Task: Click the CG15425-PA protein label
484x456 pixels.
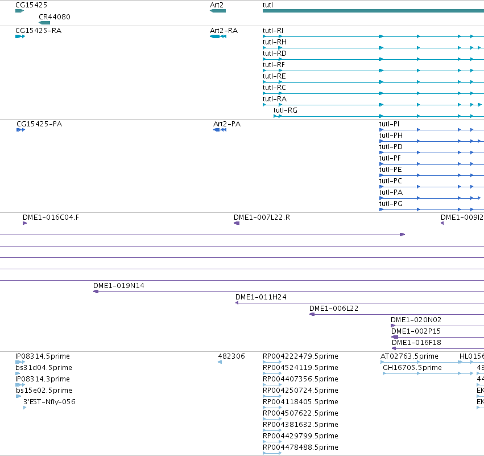Action: [x=39, y=124]
